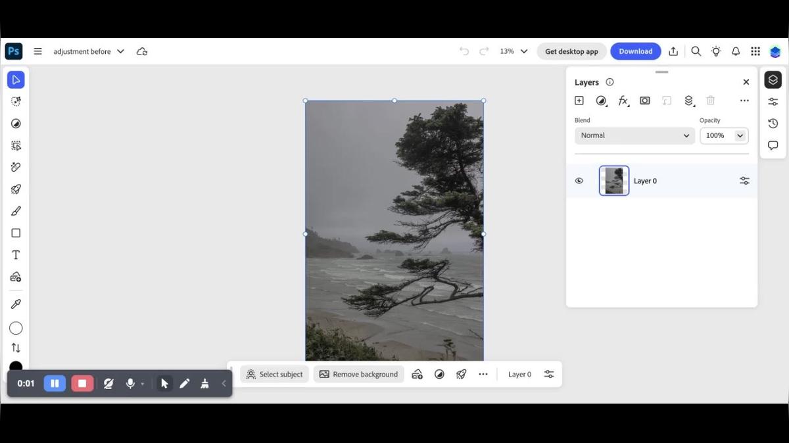Open the hamburger main menu
Image resolution: width=789 pixels, height=443 pixels.
click(37, 51)
